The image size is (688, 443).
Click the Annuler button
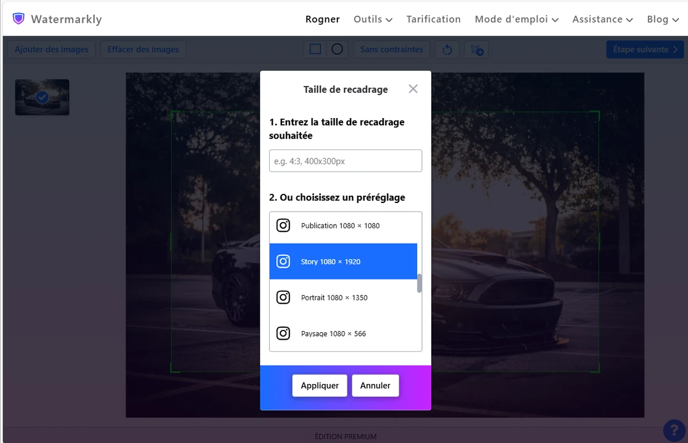pyautogui.click(x=375, y=386)
